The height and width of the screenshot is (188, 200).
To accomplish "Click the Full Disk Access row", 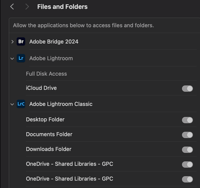I will tap(111, 74).
